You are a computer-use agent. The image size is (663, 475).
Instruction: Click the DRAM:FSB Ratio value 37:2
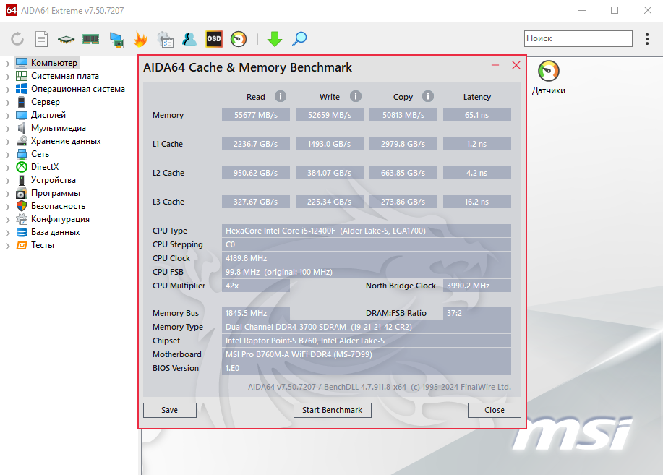(477, 314)
